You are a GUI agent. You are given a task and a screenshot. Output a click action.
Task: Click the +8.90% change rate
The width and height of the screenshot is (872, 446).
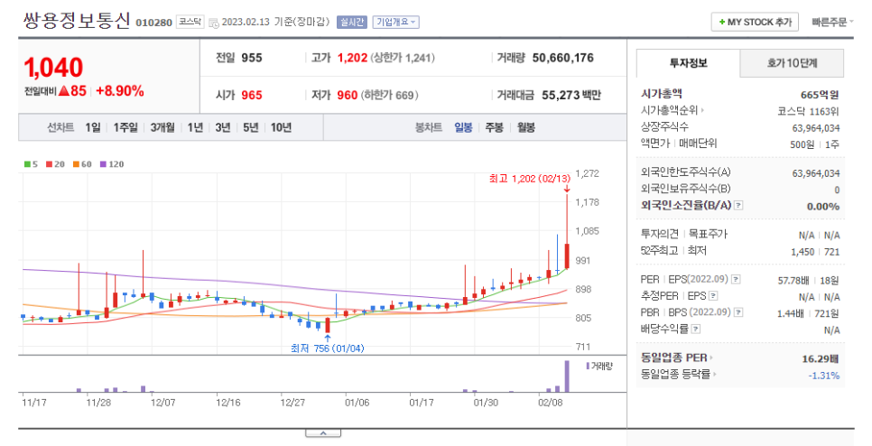(x=119, y=91)
